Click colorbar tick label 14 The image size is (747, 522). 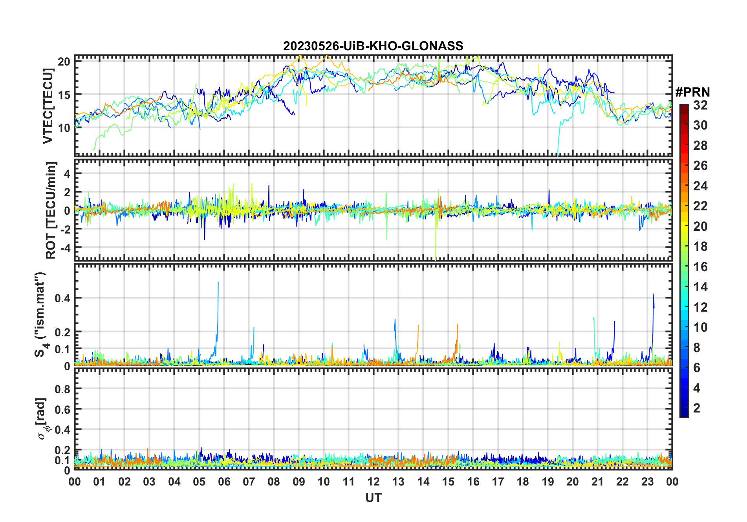point(700,287)
